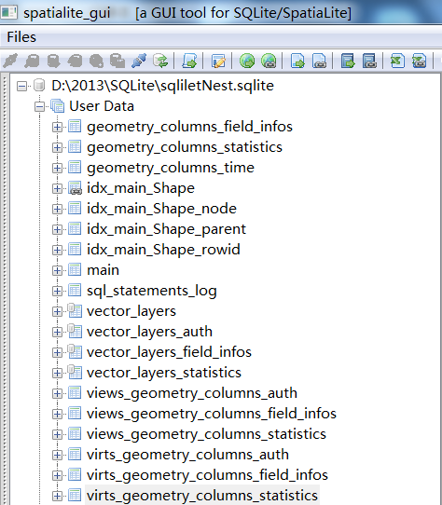This screenshot has height=505, width=442.
Task: Click the globe virtual shapefile icon with chain
Action: tap(269, 61)
